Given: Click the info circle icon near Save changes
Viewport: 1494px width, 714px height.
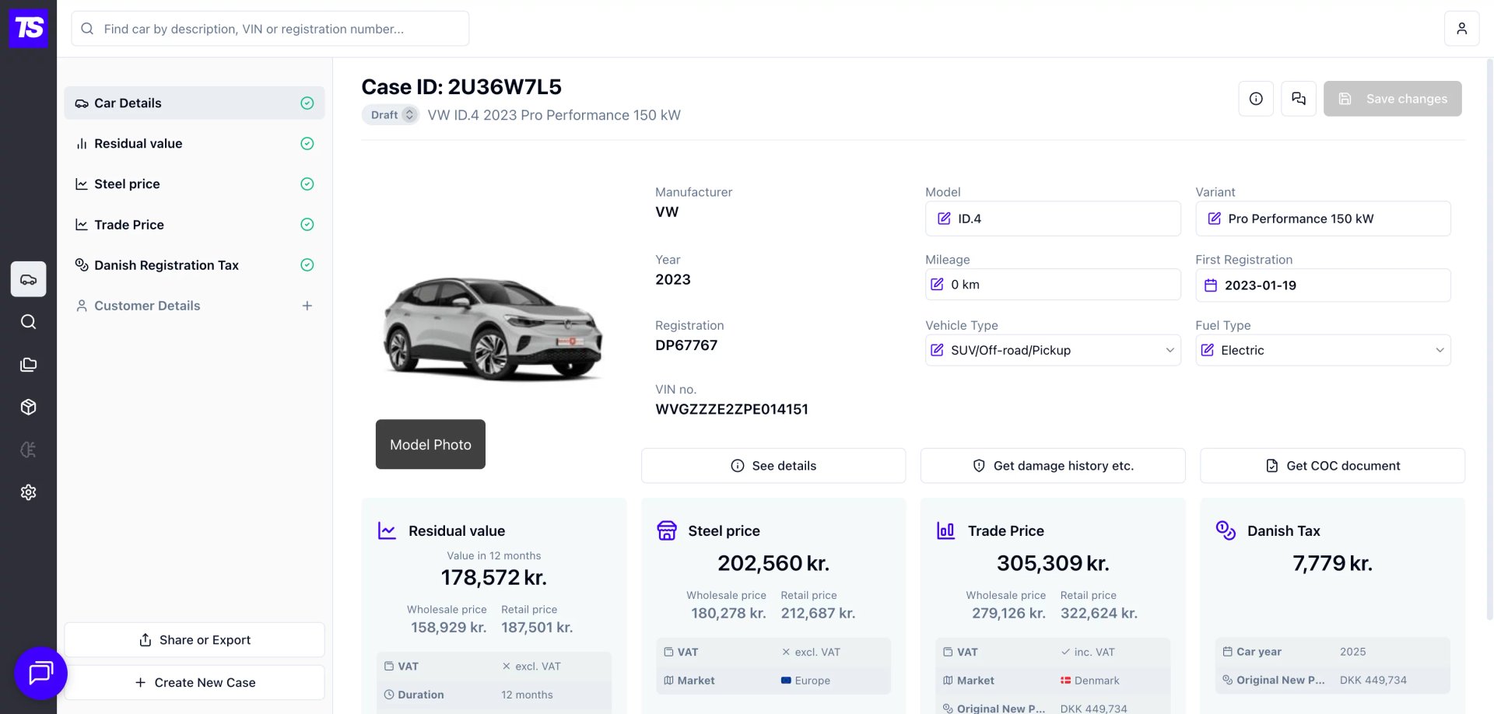Looking at the screenshot, I should coord(1256,99).
